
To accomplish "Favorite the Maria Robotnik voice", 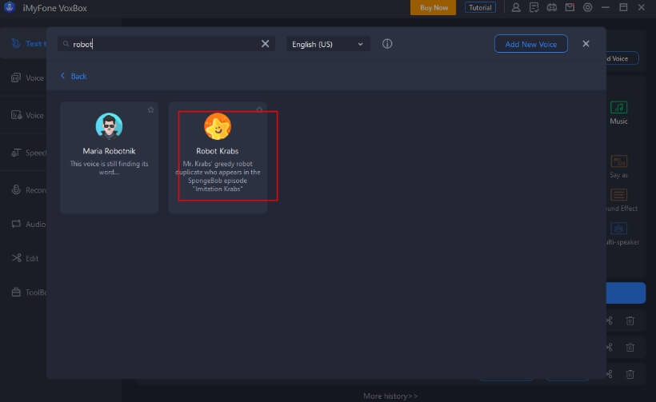I will click(x=150, y=110).
